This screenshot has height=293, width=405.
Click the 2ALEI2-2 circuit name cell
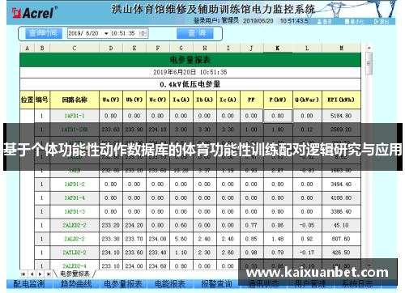75,226
